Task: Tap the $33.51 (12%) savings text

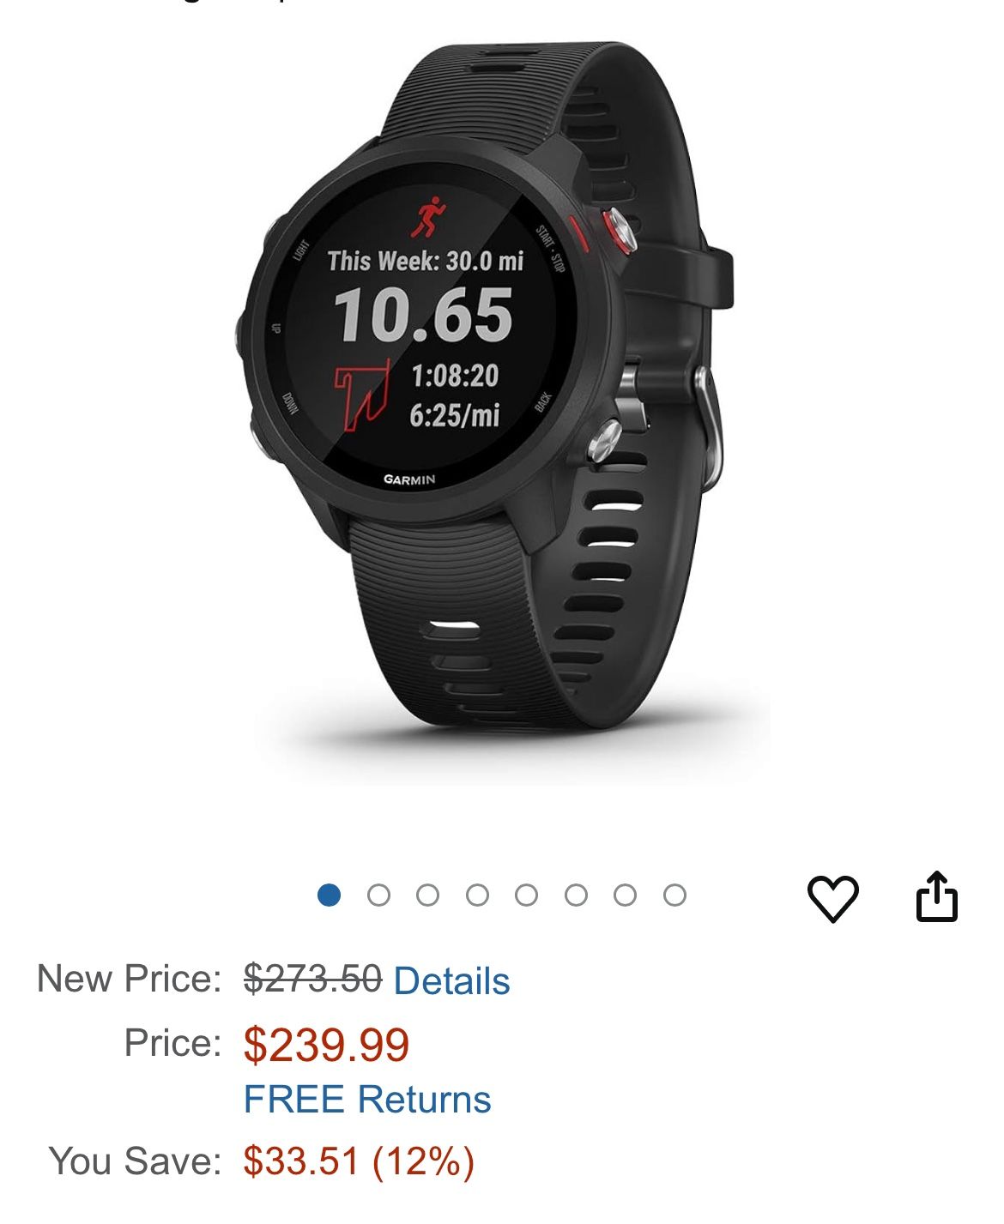Action: pos(359,1161)
